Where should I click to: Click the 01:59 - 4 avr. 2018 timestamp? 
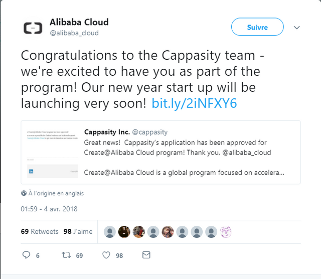point(49,209)
